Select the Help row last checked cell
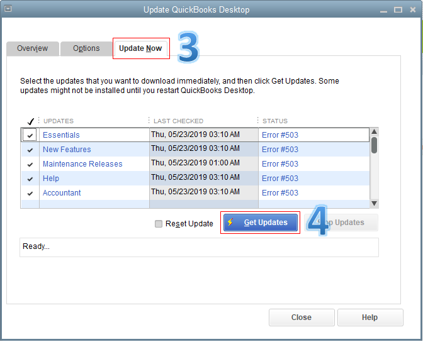The image size is (423, 342). click(x=204, y=178)
